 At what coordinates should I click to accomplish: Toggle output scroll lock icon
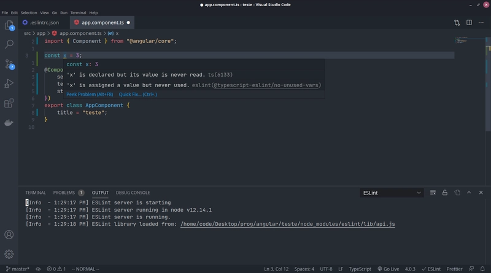[444, 193]
